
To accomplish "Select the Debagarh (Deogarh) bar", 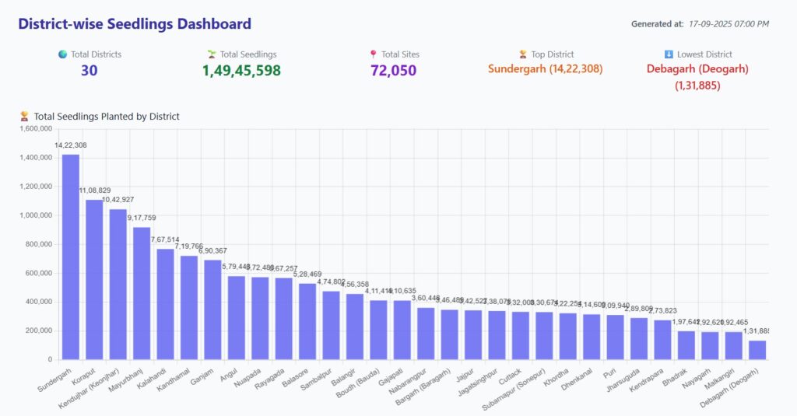I will tap(757, 350).
